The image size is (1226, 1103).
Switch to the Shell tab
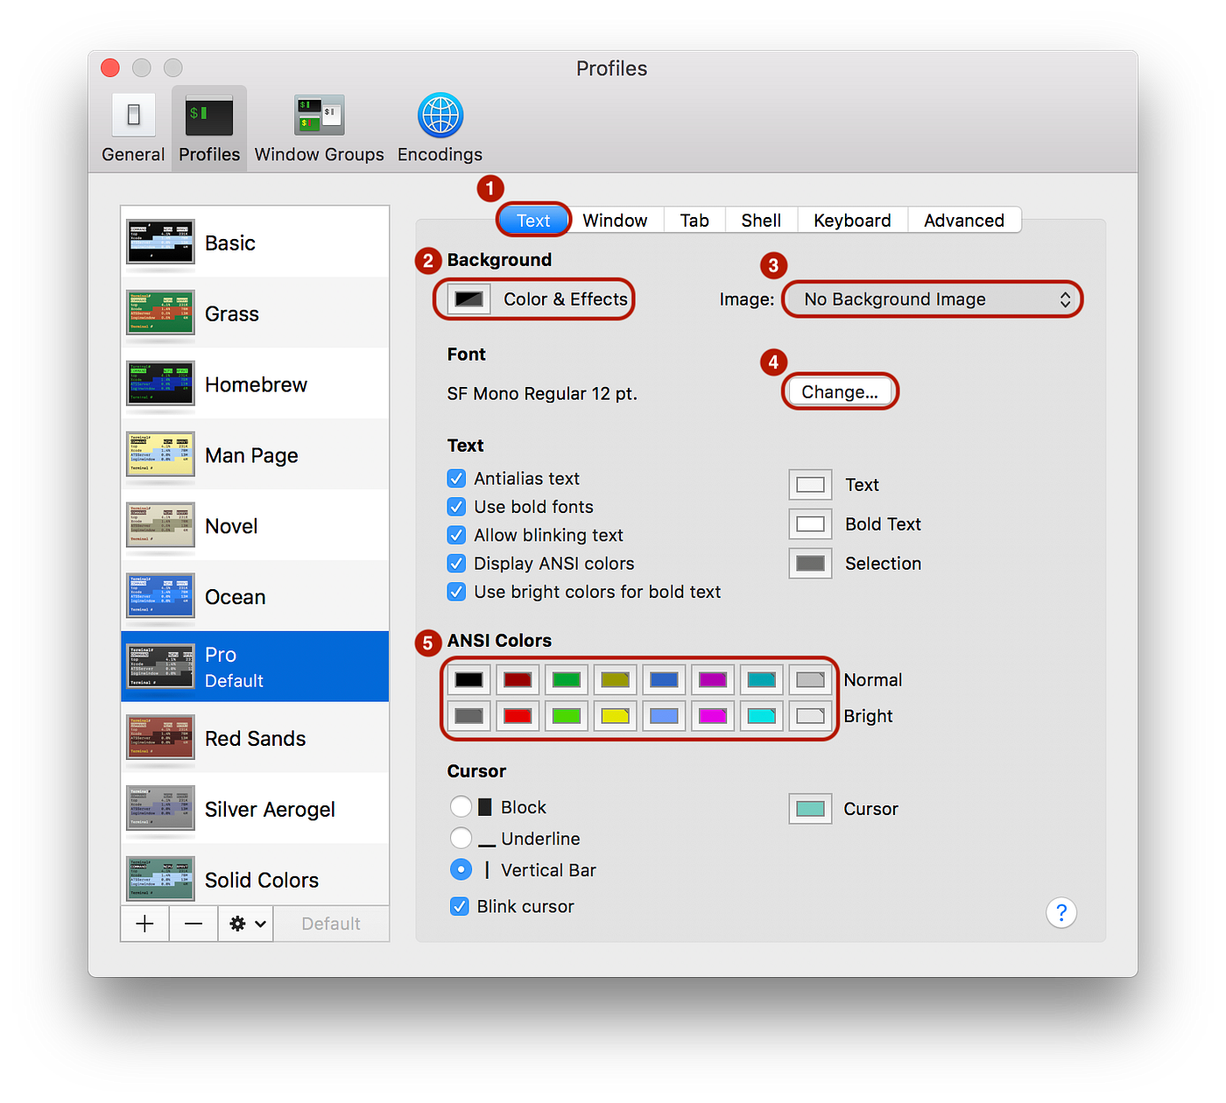[x=760, y=220]
